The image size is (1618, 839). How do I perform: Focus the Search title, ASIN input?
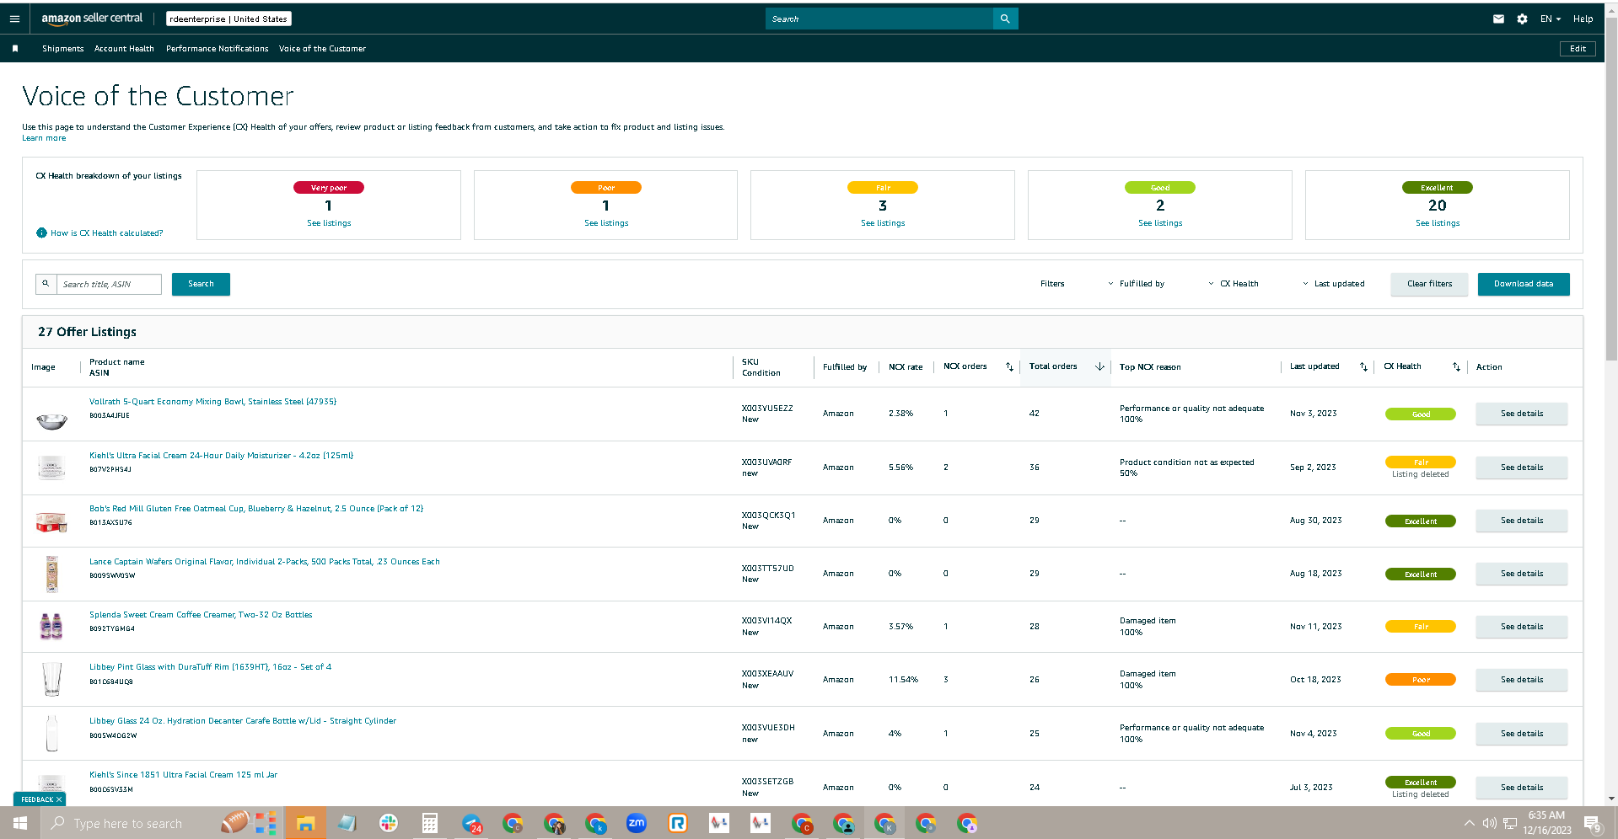109,284
